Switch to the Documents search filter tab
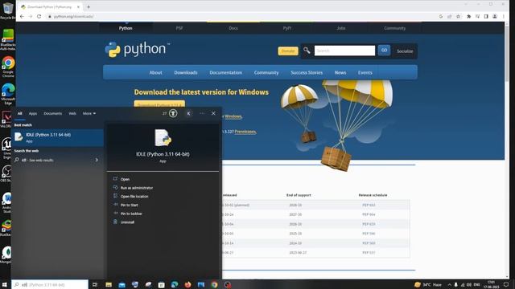Image resolution: width=515 pixels, height=289 pixels. click(52, 113)
